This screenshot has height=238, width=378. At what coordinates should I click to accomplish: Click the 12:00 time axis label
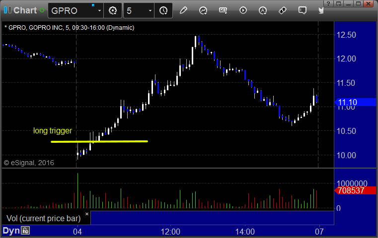point(170,232)
